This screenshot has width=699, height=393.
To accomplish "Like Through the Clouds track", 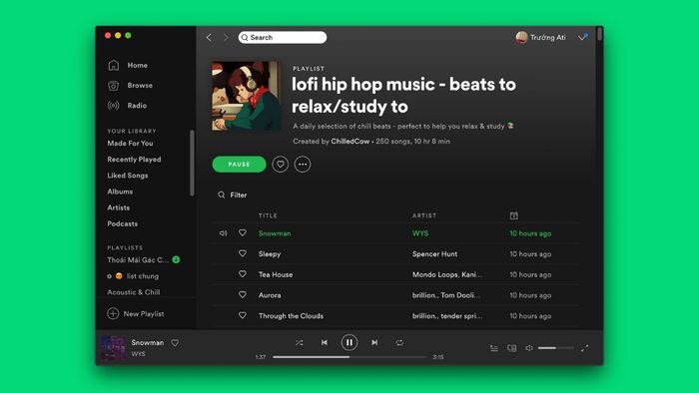I will tap(242, 315).
